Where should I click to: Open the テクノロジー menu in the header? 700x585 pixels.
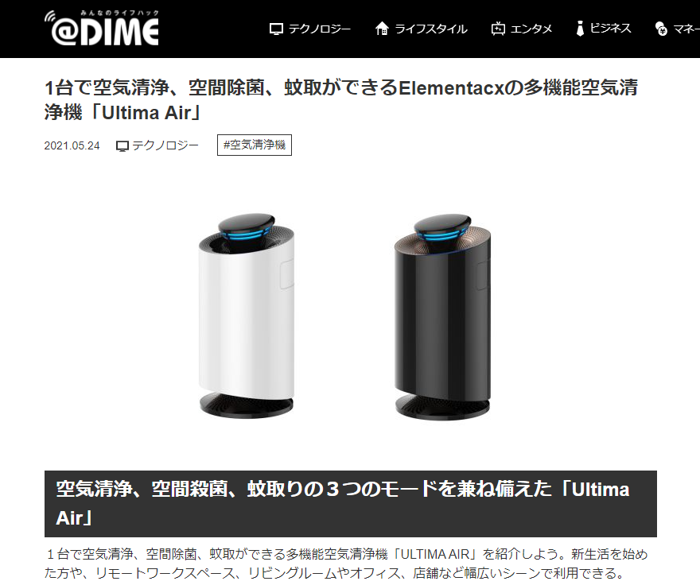point(311,29)
